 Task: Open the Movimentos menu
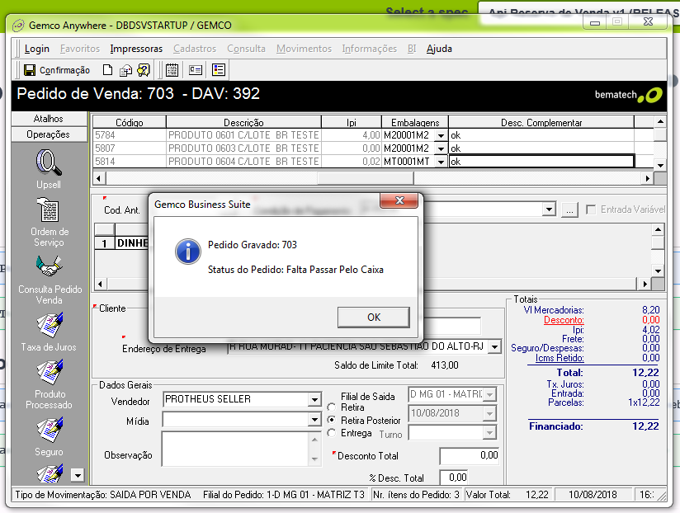(304, 49)
